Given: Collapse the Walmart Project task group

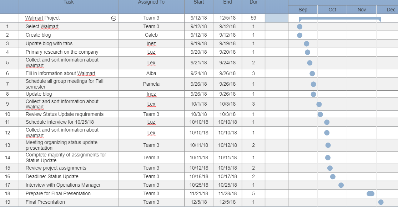Looking at the screenshot, I should coord(114,18).
